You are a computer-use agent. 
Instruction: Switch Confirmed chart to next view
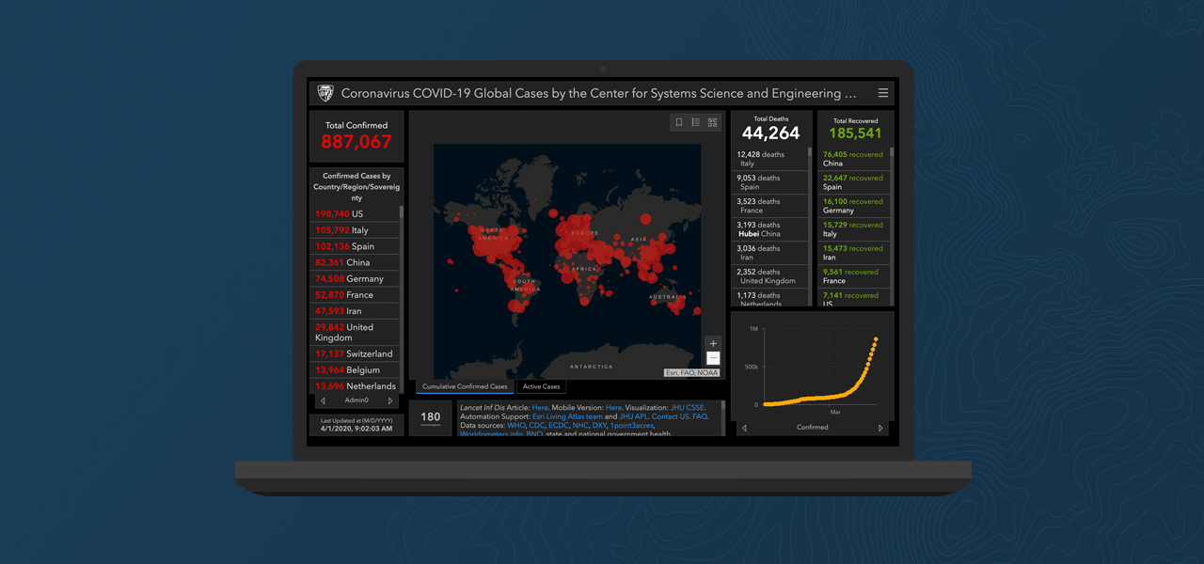[880, 428]
